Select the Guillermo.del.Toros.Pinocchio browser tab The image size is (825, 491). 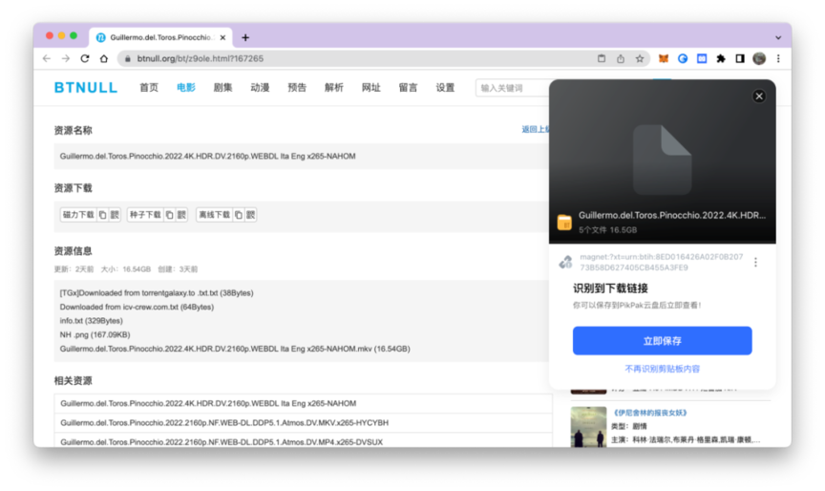click(x=160, y=37)
